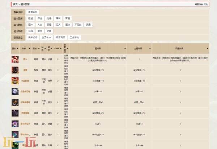
Task: Open the blue-haired goblin card thumbnail
Action: pyautogui.click(x=15, y=135)
